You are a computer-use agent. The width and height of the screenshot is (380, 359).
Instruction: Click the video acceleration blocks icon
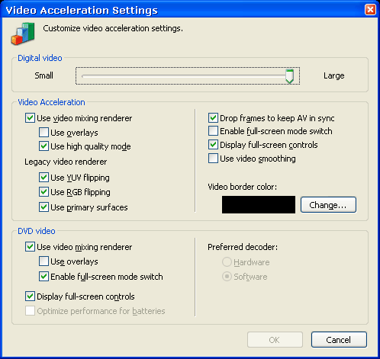point(23,34)
